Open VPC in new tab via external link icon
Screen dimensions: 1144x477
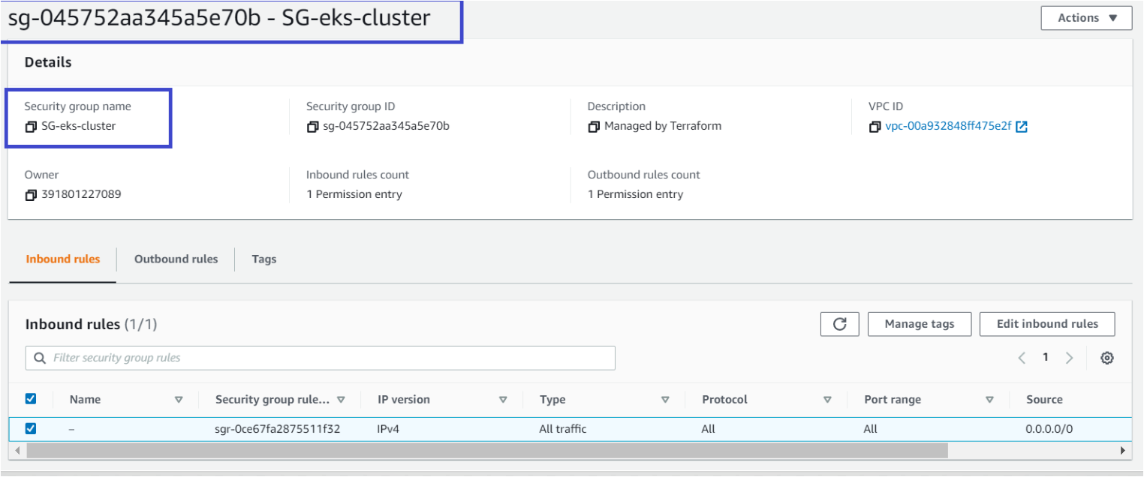click(1021, 127)
